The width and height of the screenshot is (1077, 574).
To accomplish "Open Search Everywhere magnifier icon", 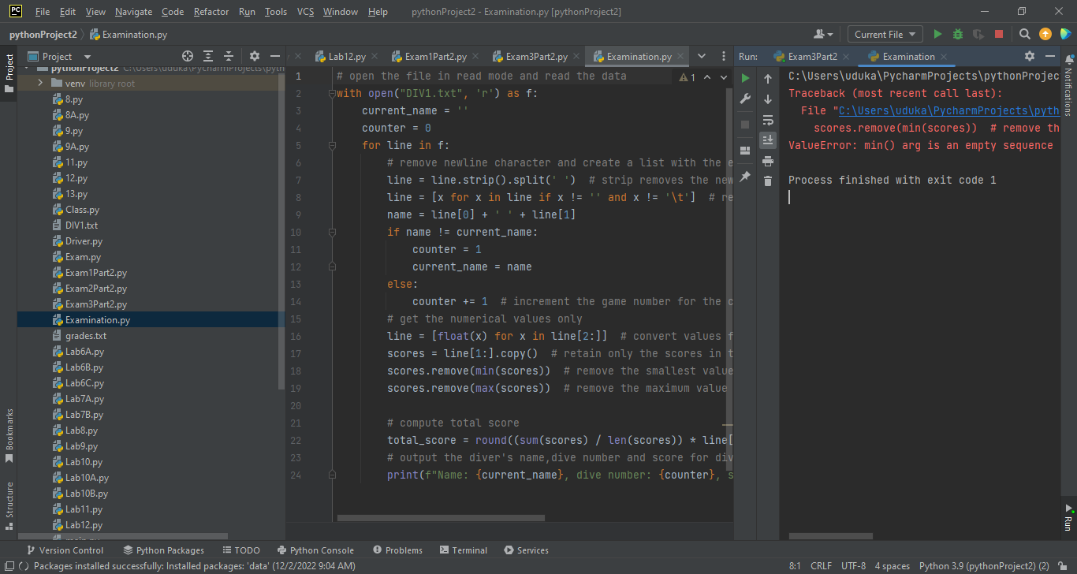I will [x=1024, y=34].
